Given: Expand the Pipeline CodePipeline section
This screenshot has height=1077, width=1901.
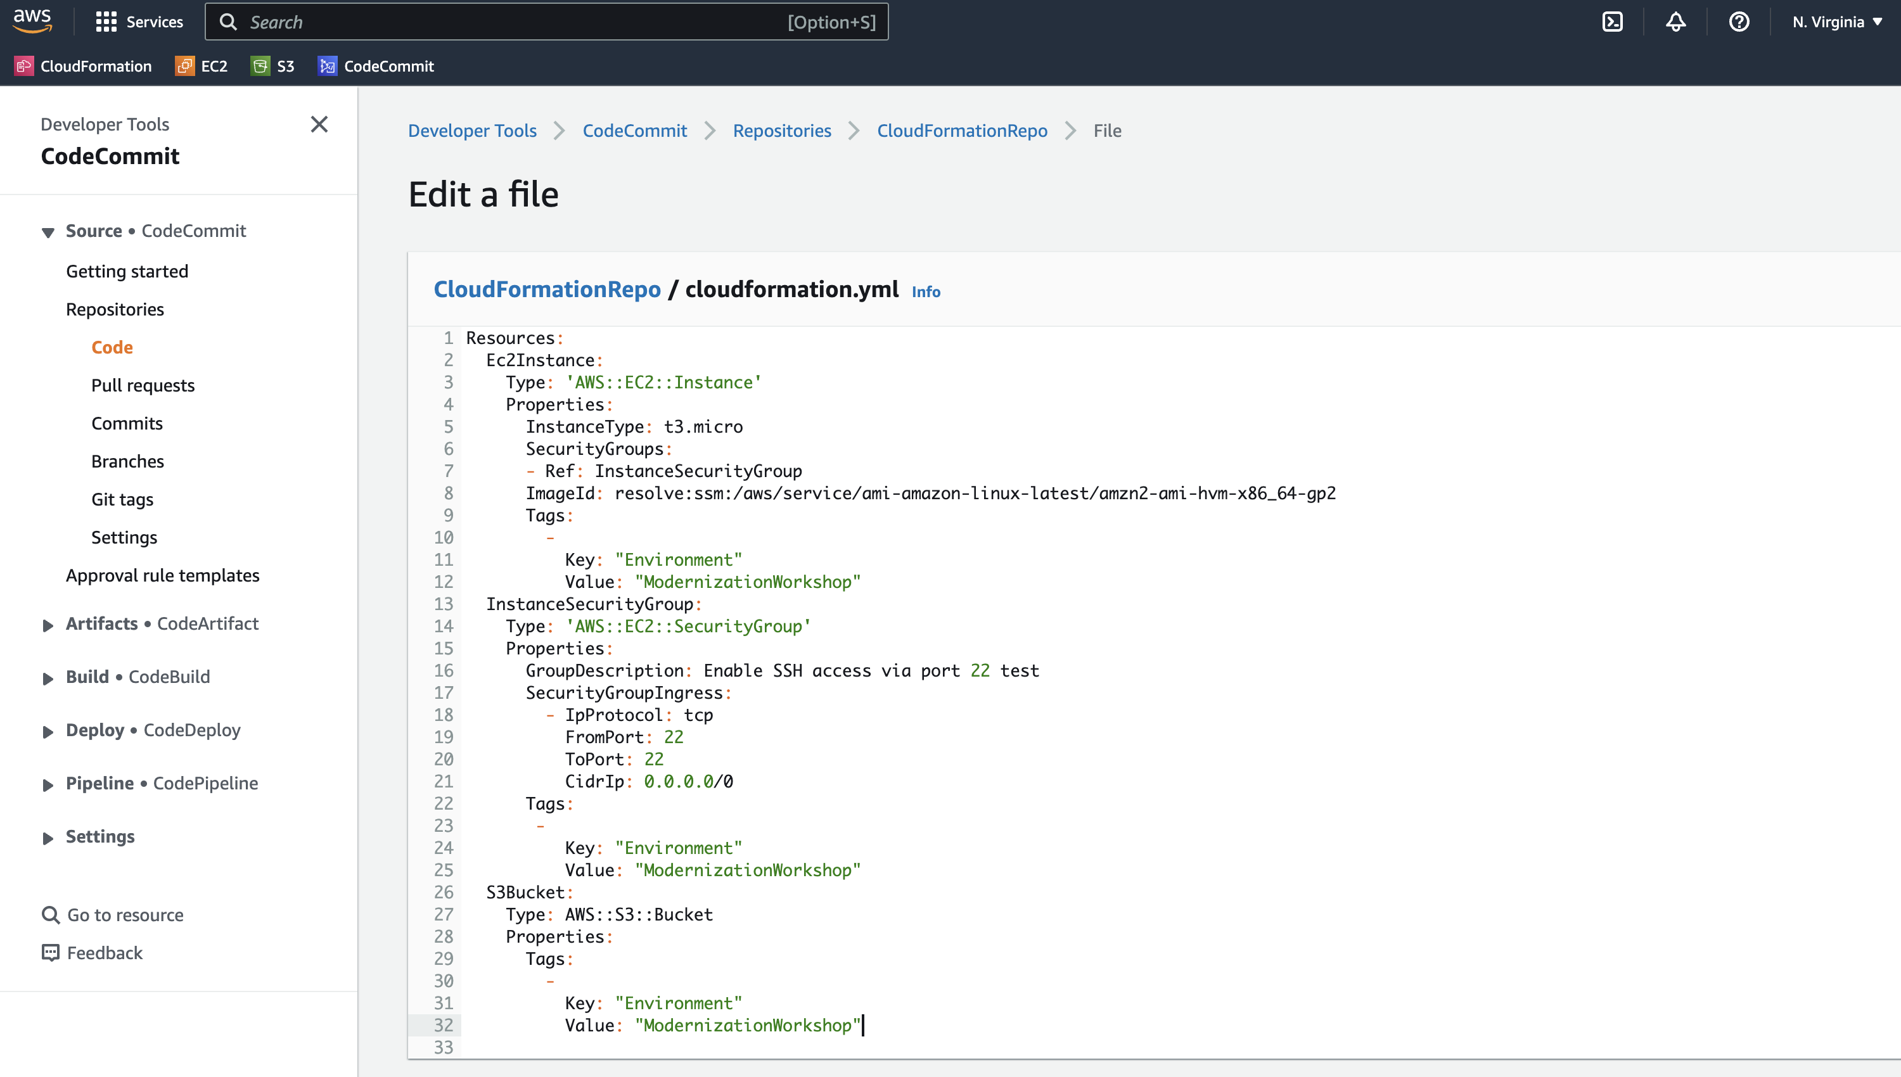Looking at the screenshot, I should (48, 786).
